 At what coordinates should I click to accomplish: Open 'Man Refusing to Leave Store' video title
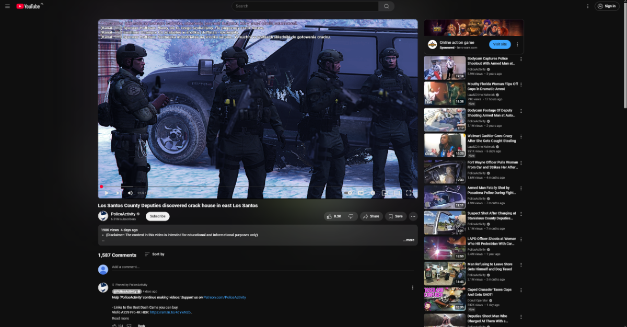pyautogui.click(x=490, y=267)
